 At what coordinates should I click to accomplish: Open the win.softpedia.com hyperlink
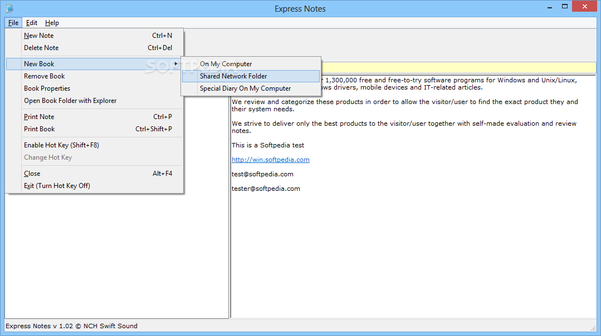271,160
